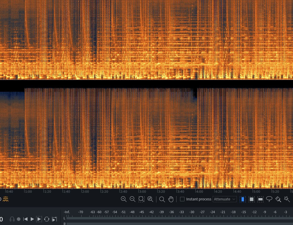Toggle loop playback mode
The width and height of the screenshot is (293, 225).
(47, 219)
